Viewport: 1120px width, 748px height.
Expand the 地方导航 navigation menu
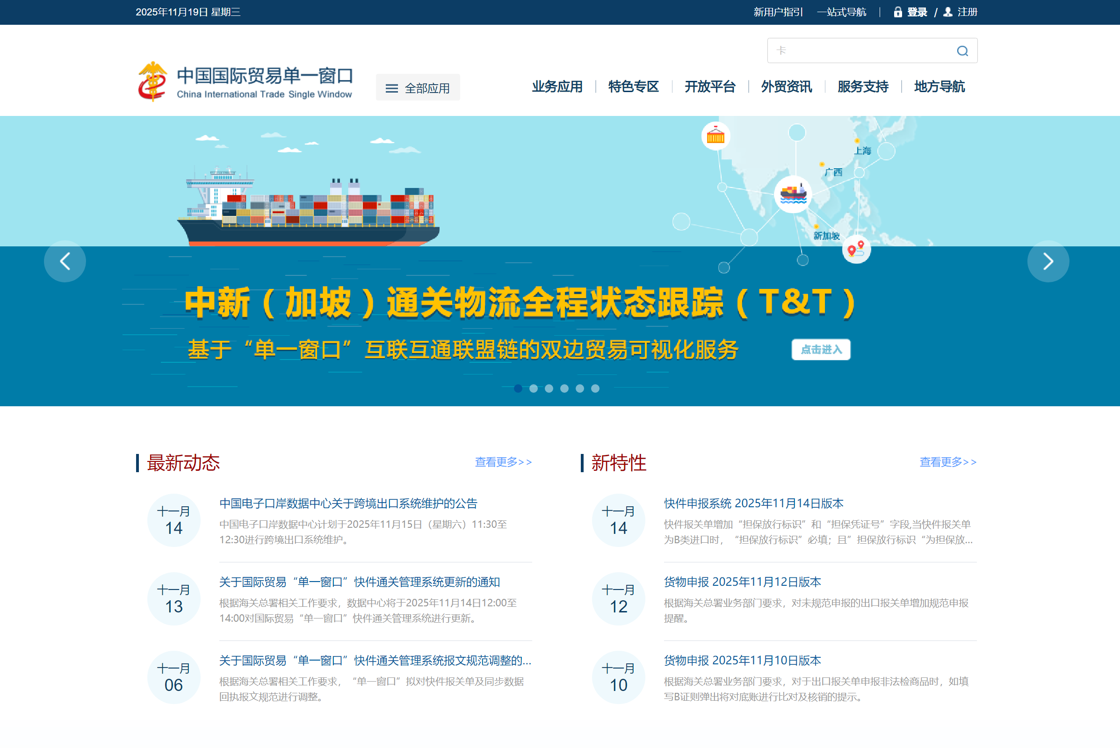[x=939, y=87]
